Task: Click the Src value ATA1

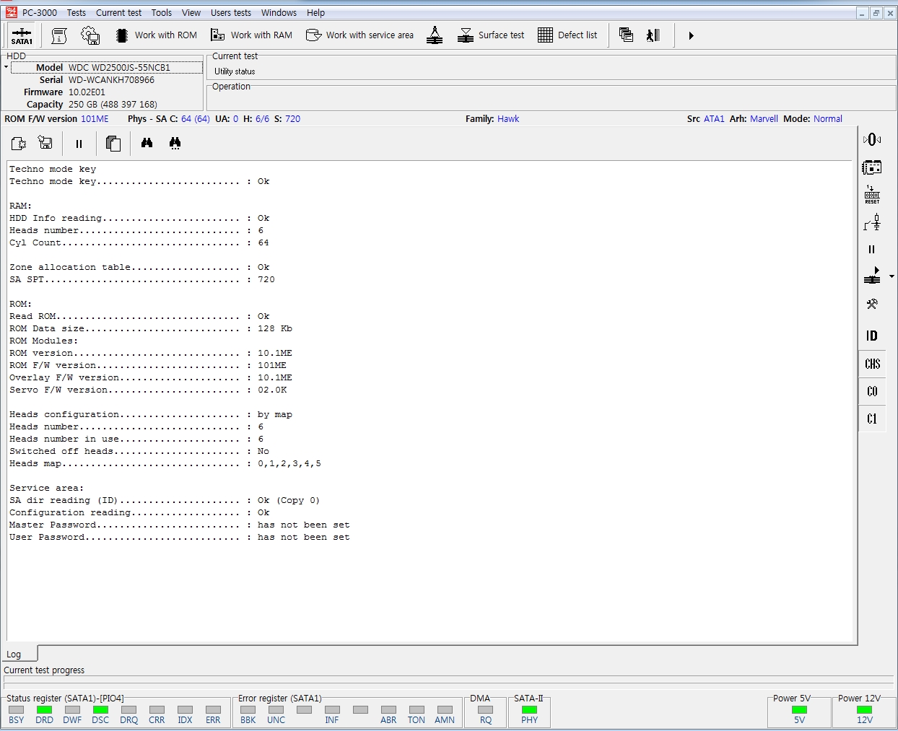Action: pos(714,119)
